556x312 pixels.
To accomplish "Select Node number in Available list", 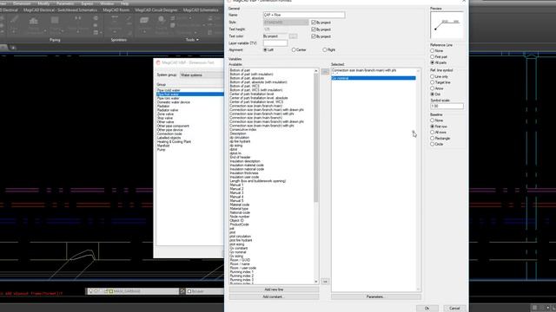I will (x=240, y=217).
